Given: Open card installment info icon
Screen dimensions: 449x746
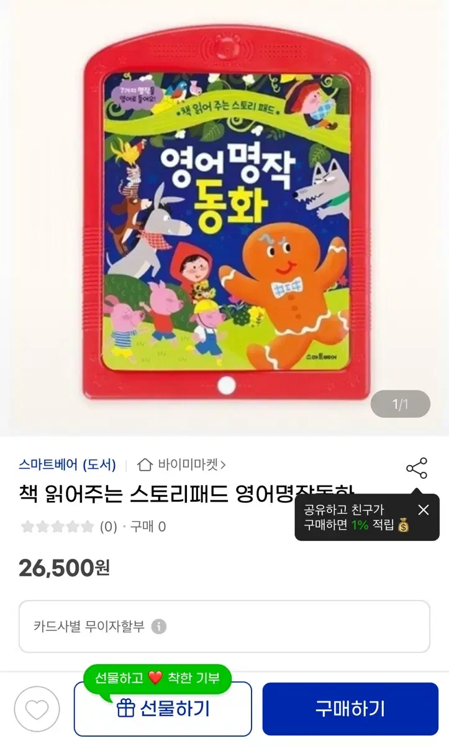Looking at the screenshot, I should tap(159, 627).
